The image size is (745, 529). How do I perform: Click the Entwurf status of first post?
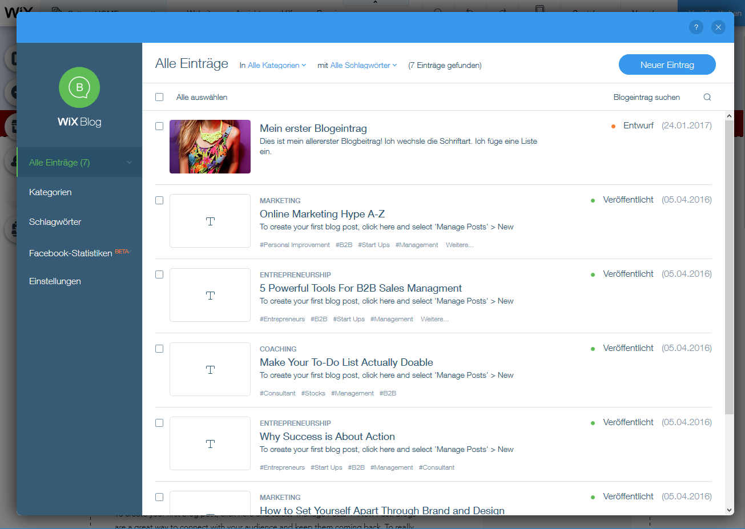pyautogui.click(x=638, y=126)
